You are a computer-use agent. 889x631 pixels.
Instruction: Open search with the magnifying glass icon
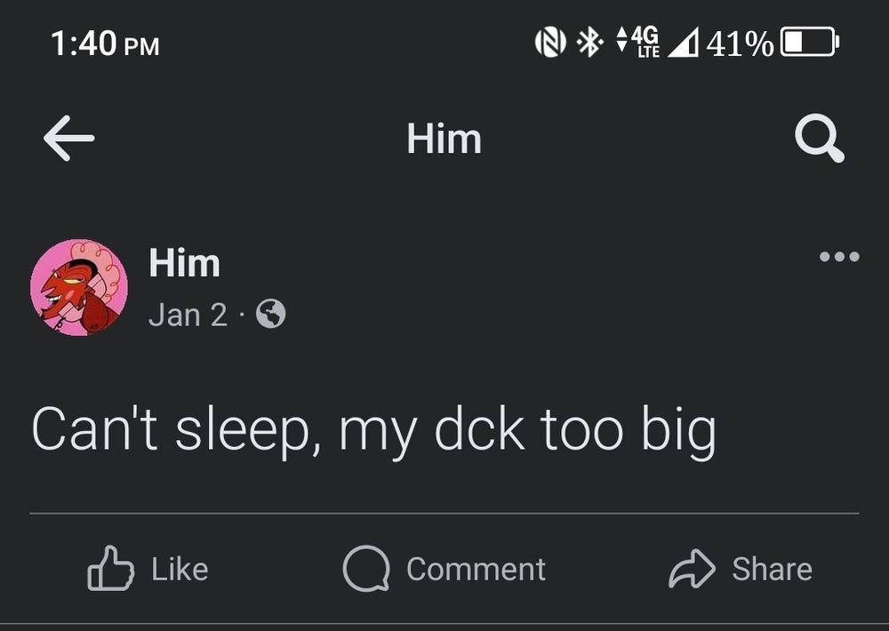click(820, 139)
